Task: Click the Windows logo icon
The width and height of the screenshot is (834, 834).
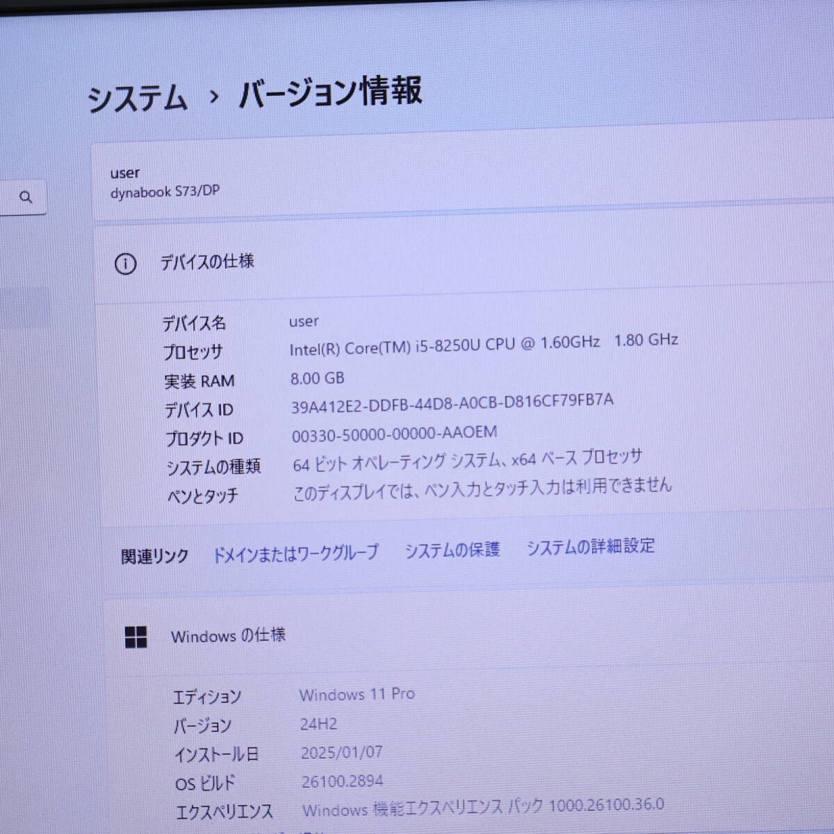Action: coord(136,637)
